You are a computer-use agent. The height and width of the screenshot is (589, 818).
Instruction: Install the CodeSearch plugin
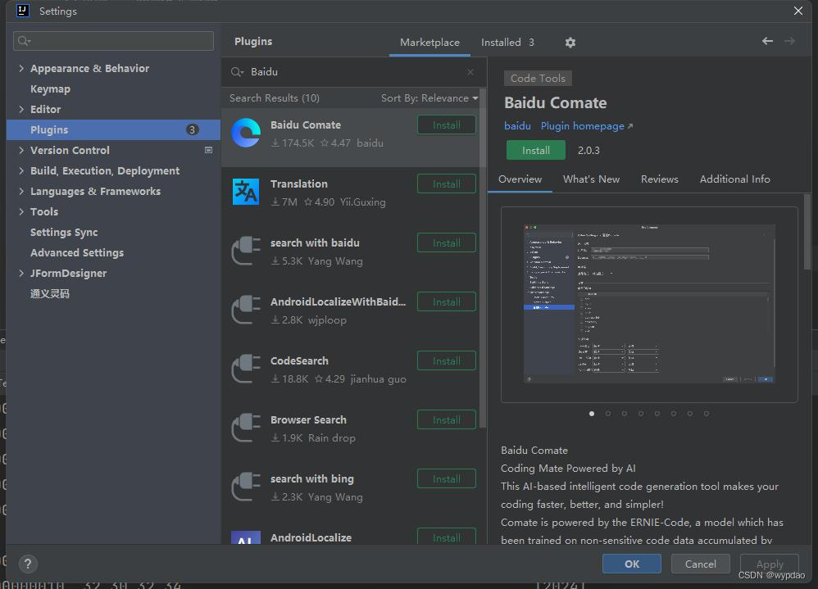(447, 360)
